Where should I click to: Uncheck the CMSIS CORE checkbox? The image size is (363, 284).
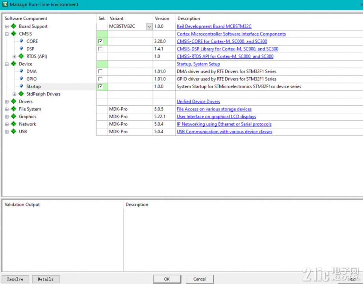point(100,41)
